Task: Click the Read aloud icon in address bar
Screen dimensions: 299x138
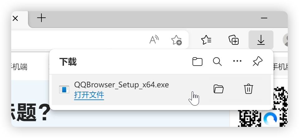Action: pyautogui.click(x=154, y=40)
